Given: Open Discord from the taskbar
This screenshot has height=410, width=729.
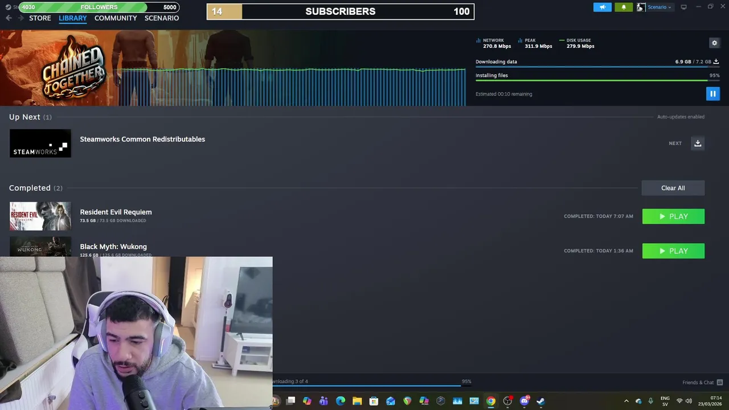Looking at the screenshot, I should click(525, 401).
